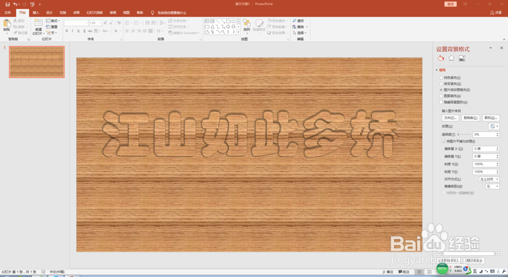Screen dimensions: 508x277
Task: Select the text box shape in gallery
Action: pos(207,21)
